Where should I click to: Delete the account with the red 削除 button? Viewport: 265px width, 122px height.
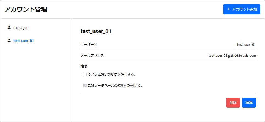[x=233, y=103]
